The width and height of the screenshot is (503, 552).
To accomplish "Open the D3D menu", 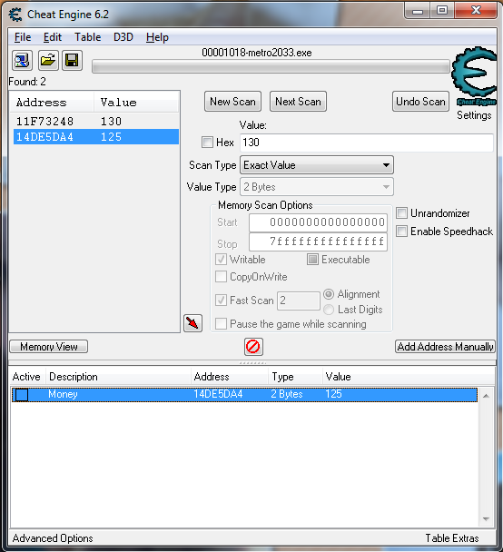I will click(x=123, y=37).
